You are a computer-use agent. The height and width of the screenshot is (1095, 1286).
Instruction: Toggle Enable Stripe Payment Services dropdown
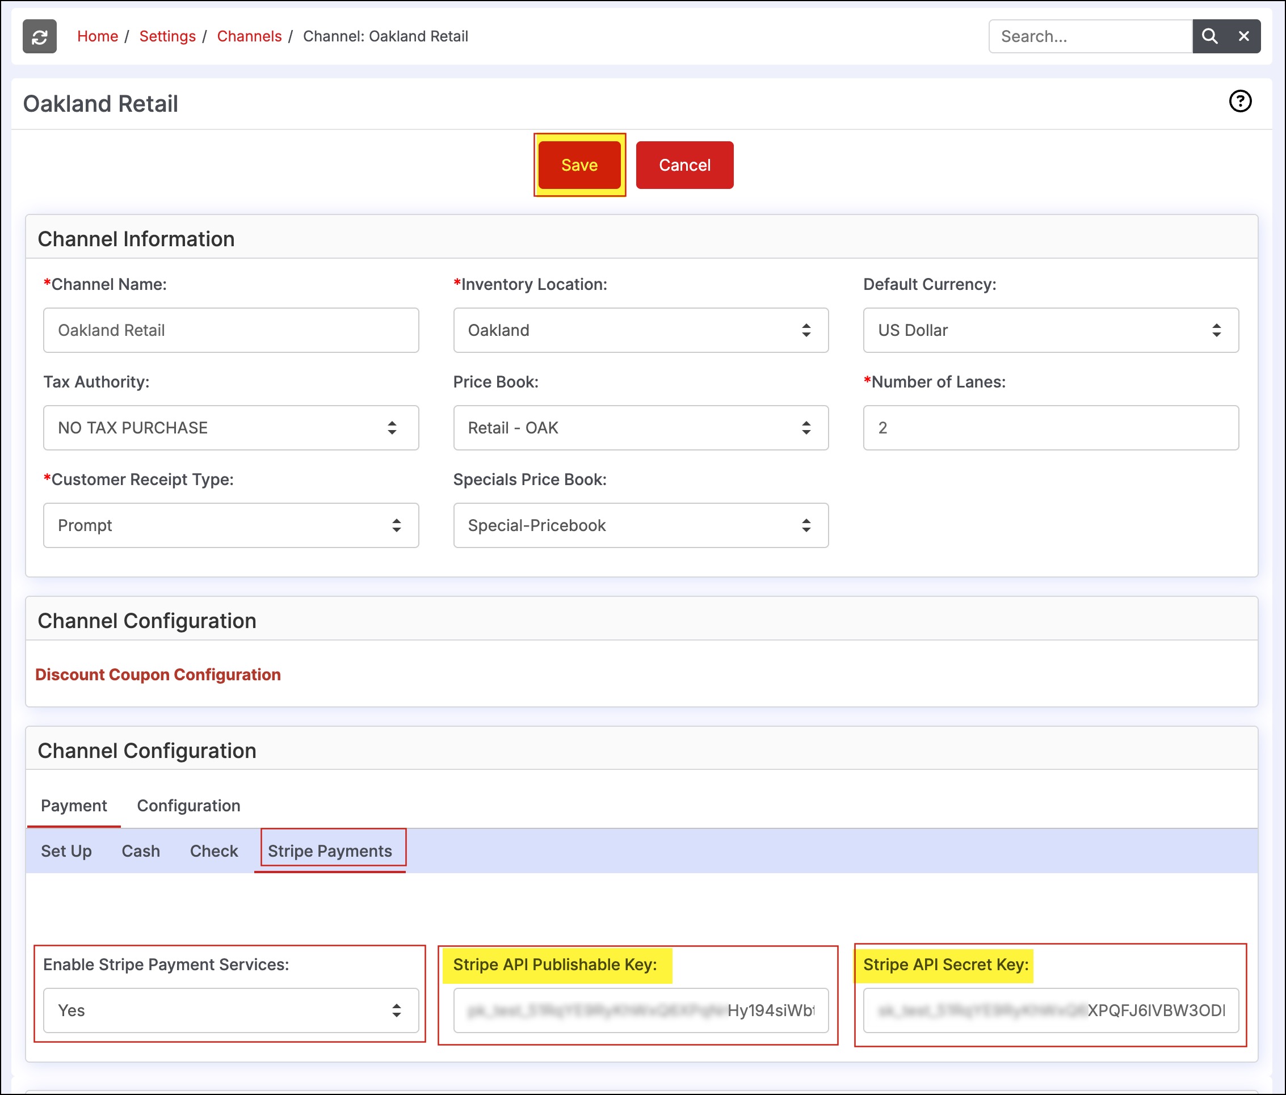[230, 1010]
